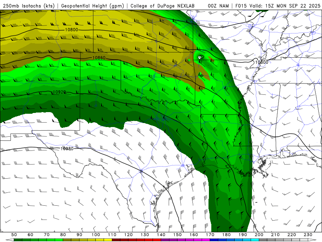This screenshot has width=322, height=242.
Task: Click the 110 value on the color scale
Action: (112, 235)
